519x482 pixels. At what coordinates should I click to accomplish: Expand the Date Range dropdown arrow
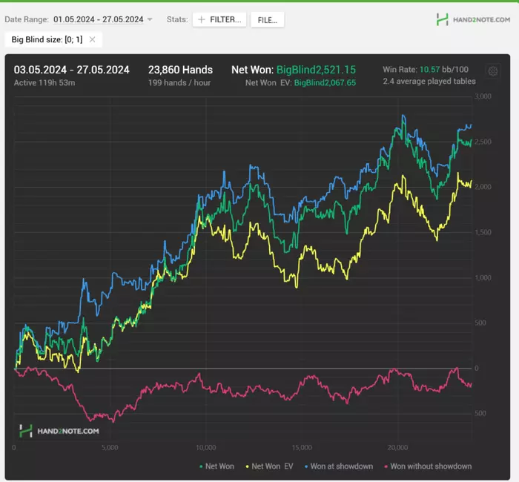click(150, 19)
